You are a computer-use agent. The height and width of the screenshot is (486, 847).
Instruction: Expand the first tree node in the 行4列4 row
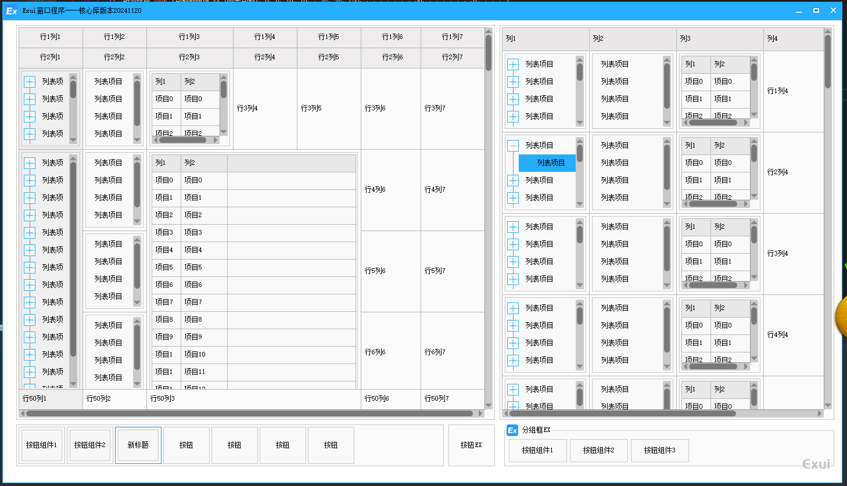513,308
